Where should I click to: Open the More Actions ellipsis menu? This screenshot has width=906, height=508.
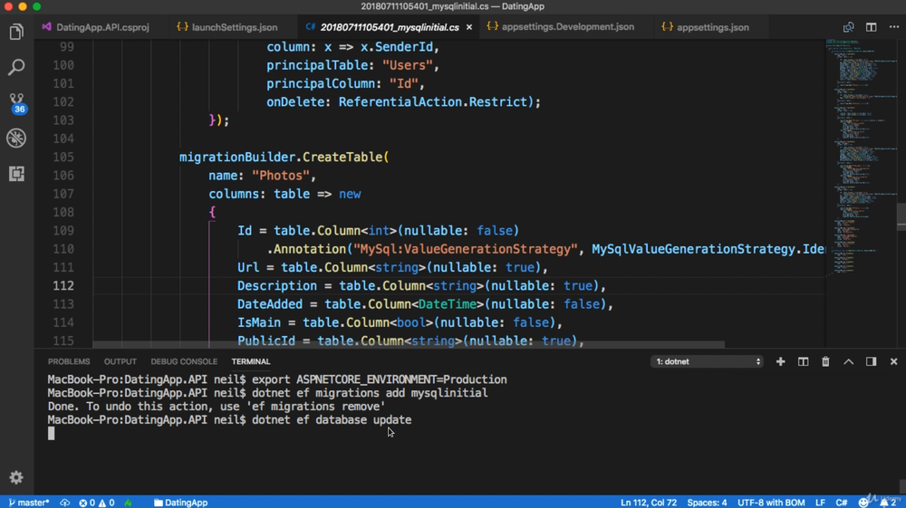coord(894,27)
